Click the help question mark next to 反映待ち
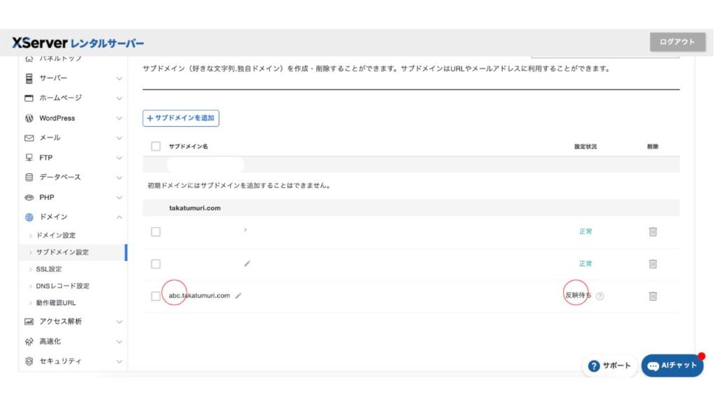718x404 pixels. pyautogui.click(x=600, y=296)
